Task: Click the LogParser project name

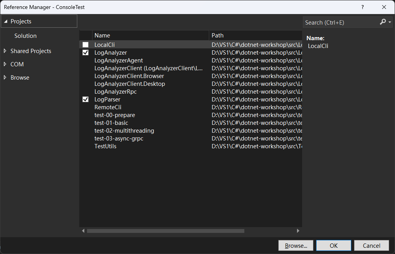Action: pos(107,99)
